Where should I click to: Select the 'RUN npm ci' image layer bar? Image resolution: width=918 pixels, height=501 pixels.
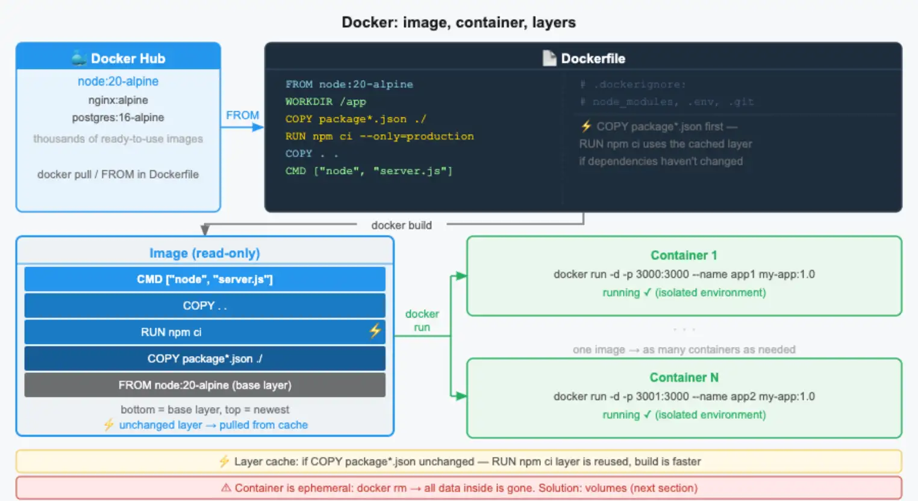pos(205,332)
